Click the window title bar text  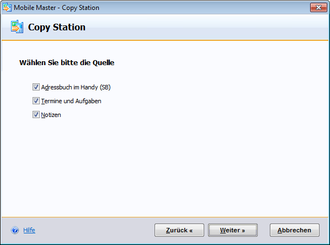pos(56,8)
